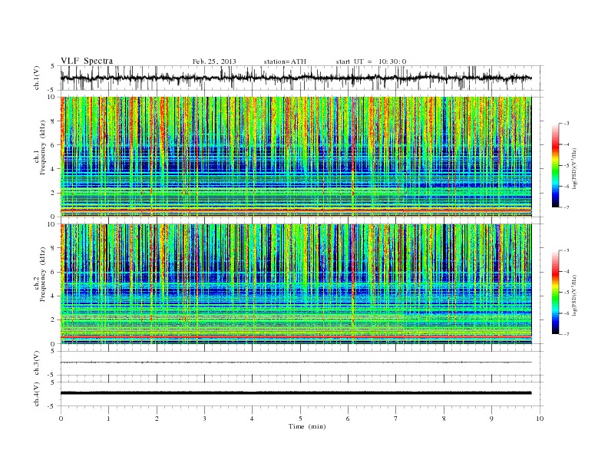The image size is (608, 470).
Task: Click time axis tick label '9'
Action: 491,419
